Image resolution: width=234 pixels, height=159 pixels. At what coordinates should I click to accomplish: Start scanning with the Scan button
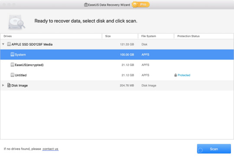(x=214, y=149)
